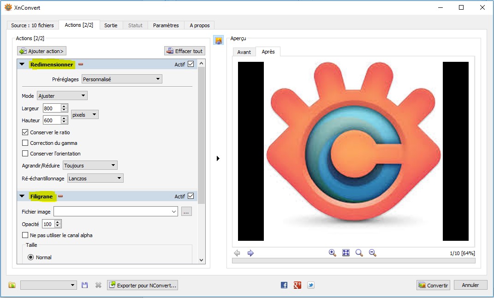Click the Convertir button
Screen dimensions: 494x298
[x=433, y=285]
